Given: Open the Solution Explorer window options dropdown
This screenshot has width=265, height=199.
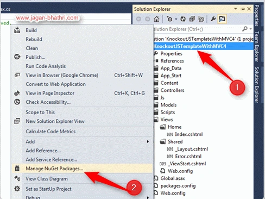Looking at the screenshot, I should click(x=236, y=9).
